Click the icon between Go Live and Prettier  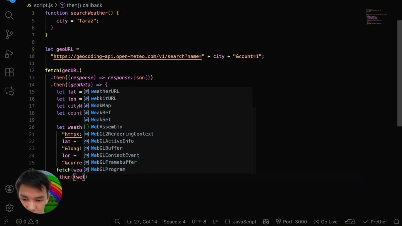[350, 222]
